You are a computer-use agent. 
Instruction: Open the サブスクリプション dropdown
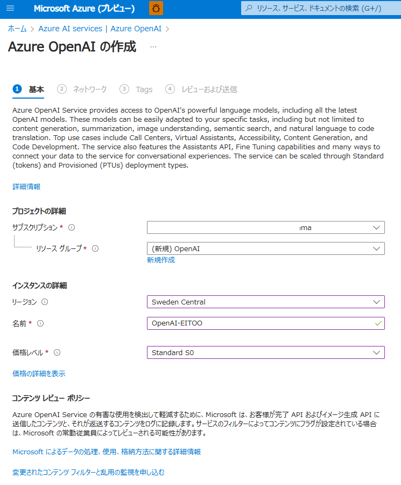[x=266, y=227]
